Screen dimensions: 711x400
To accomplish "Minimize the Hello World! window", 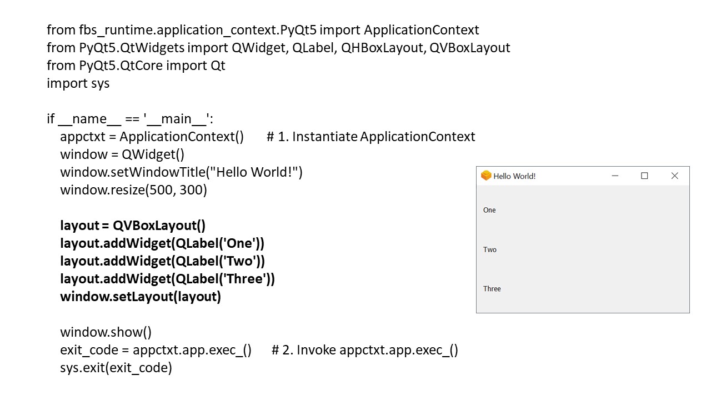I will 615,176.
